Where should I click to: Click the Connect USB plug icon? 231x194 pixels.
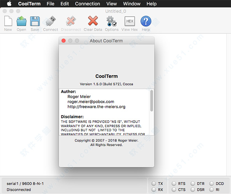(x=51, y=21)
